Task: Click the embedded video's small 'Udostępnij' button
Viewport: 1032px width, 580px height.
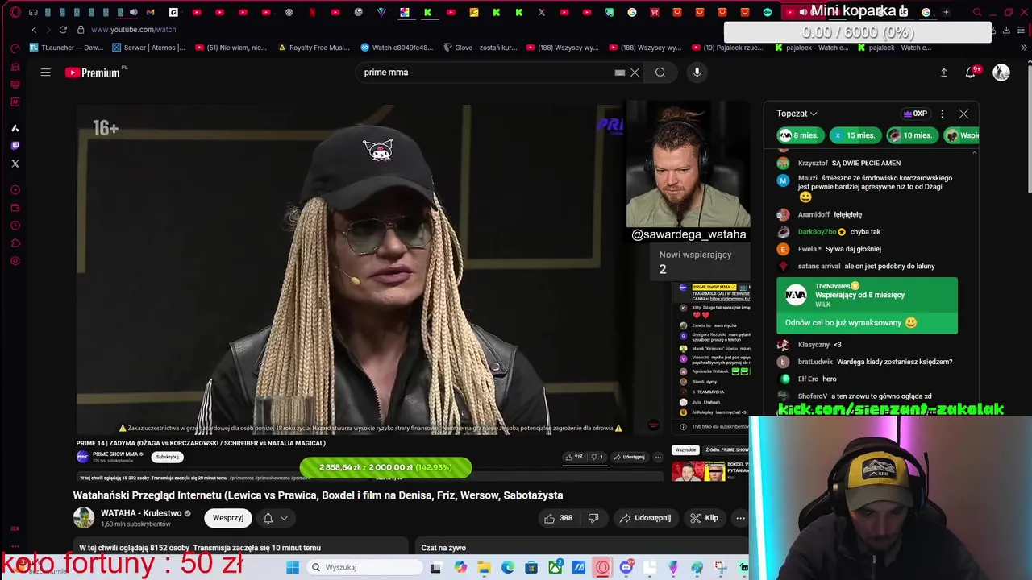Action: pos(629,457)
